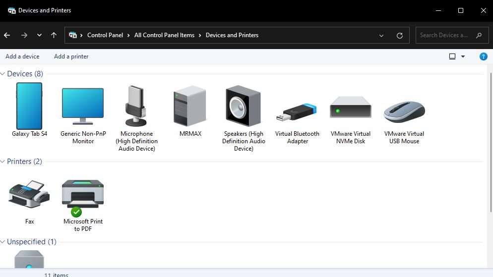Click the Devices (8) group header text
493x277 pixels.
coord(25,74)
